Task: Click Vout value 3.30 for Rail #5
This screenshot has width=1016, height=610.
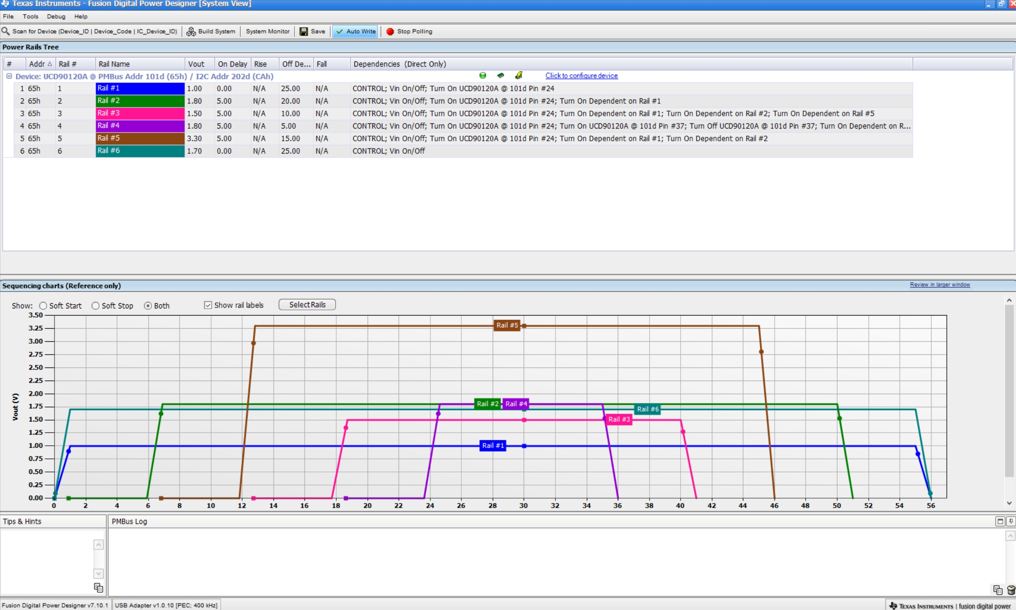Action: point(194,139)
